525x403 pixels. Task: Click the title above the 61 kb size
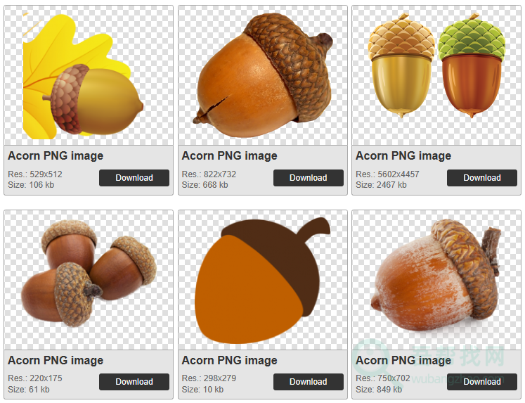(56, 360)
